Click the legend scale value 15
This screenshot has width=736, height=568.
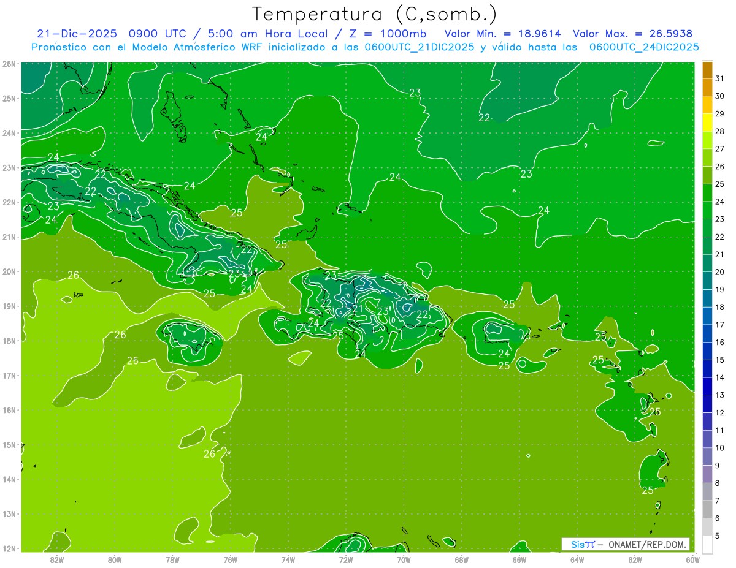point(719,360)
